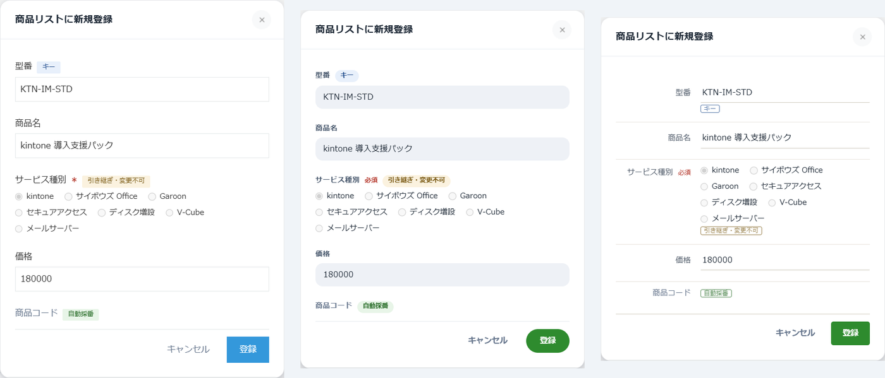
Task: Click 引き継ぎ・変更不可 badge in middle dialog
Action: [416, 180]
